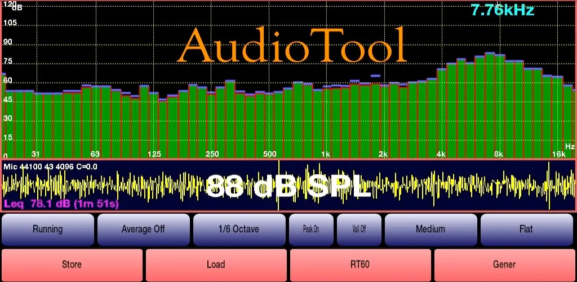Change the Flat weighting setting
Image resolution: width=577 pixels, height=282 pixels.
(x=526, y=230)
